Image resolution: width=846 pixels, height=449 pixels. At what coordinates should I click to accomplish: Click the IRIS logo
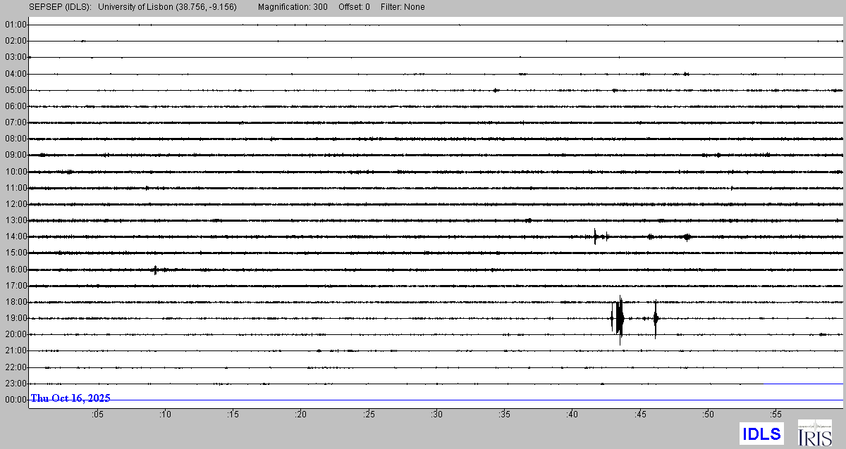(814, 433)
